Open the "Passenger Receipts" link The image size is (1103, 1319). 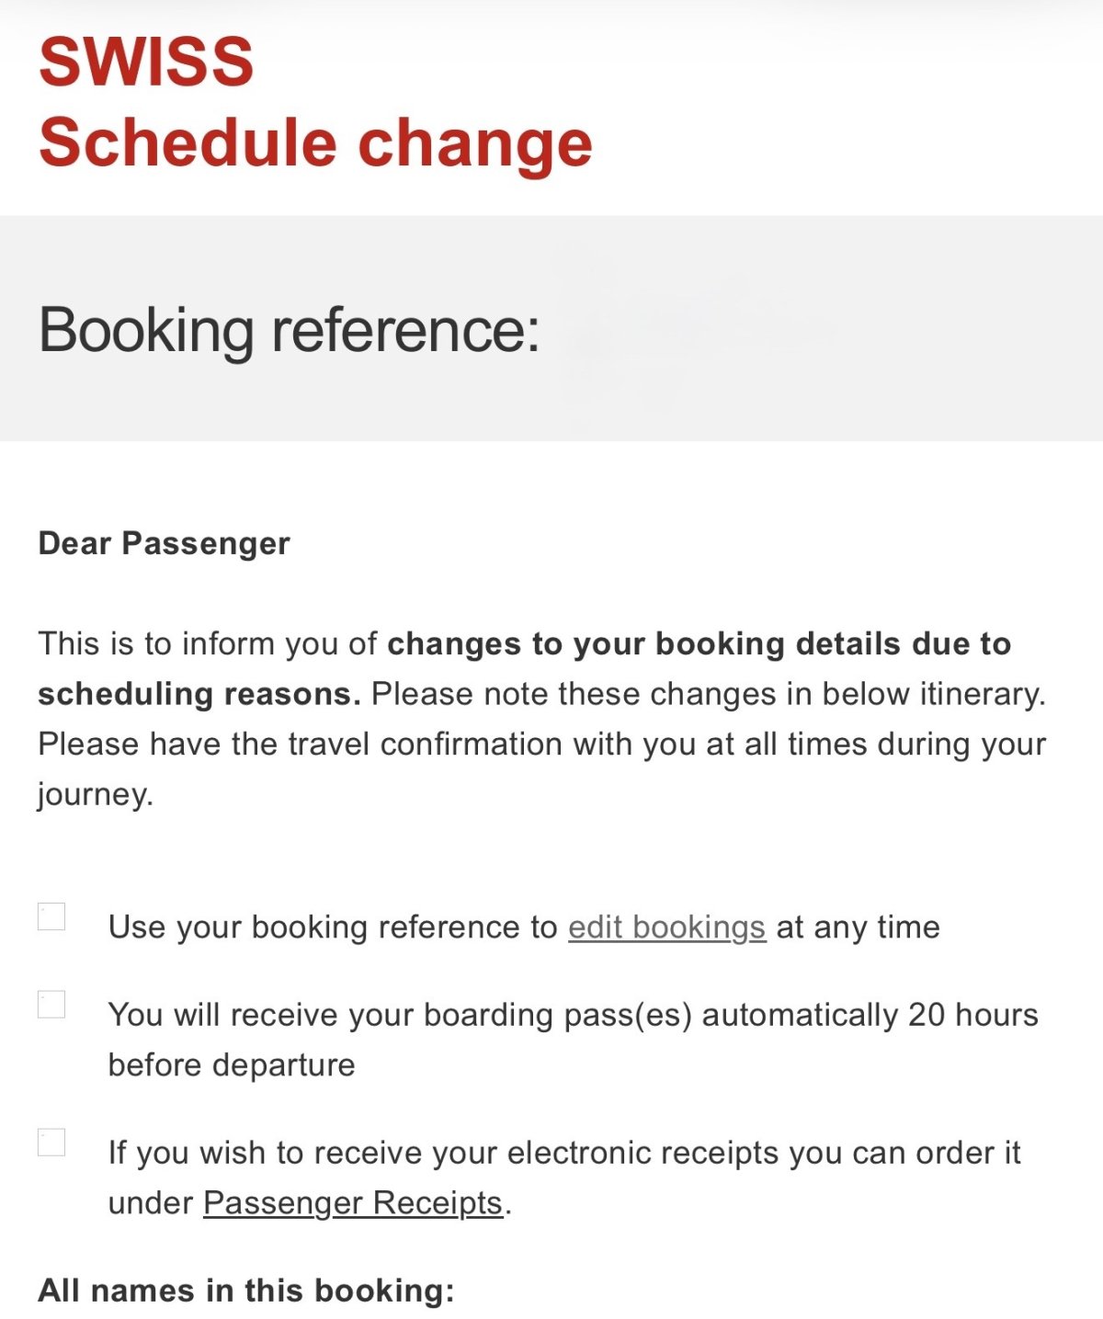pyautogui.click(x=353, y=1202)
